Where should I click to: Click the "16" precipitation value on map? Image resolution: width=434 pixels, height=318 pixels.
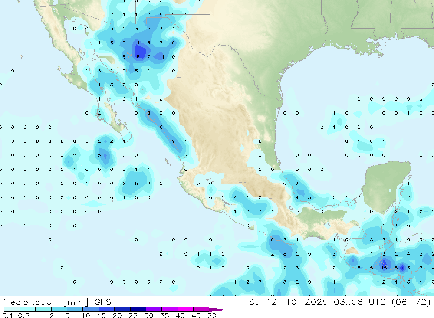point(136,57)
